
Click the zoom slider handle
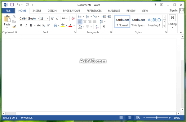coord(157,118)
